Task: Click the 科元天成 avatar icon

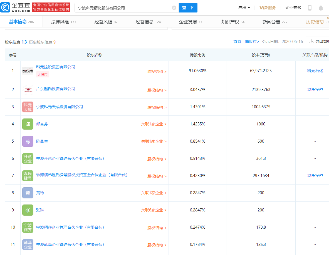Action: [28, 107]
